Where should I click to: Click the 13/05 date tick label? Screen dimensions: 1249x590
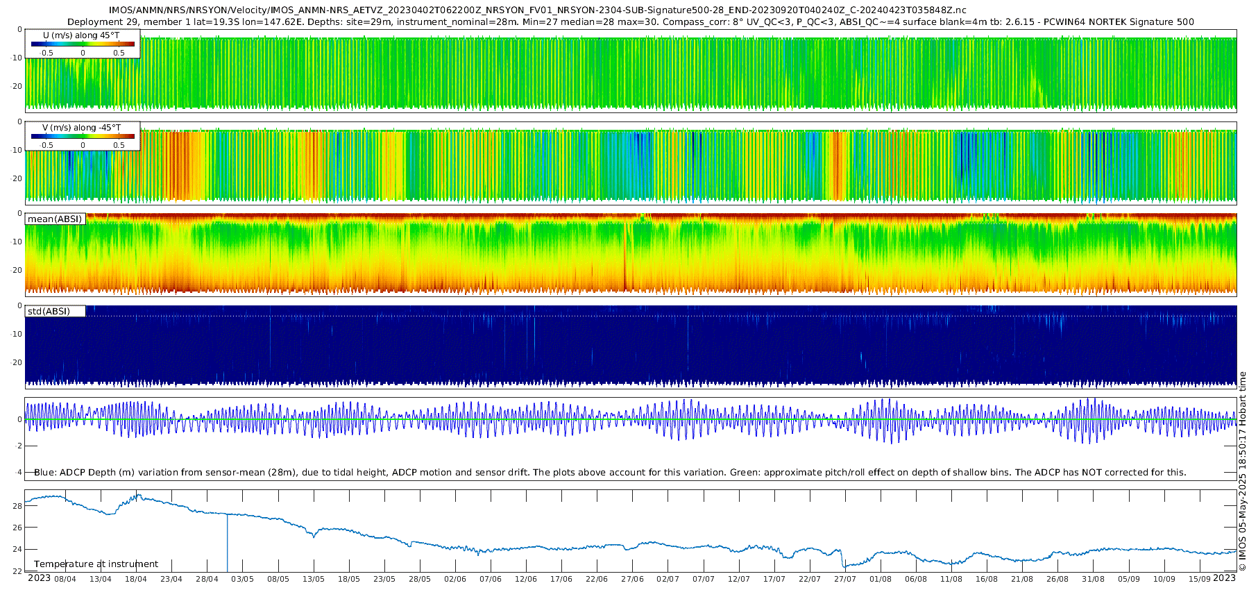coord(314,579)
